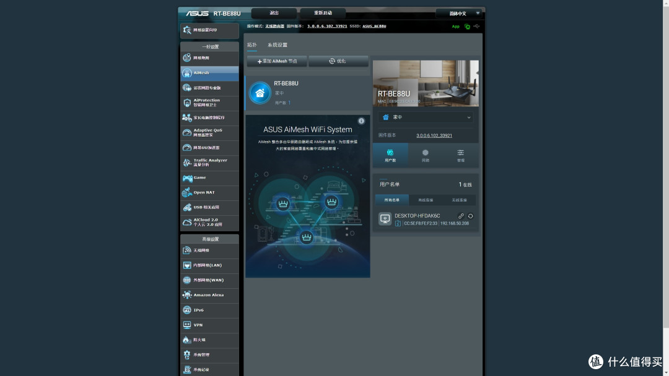Open 系统管理 administration page
The height and width of the screenshot is (376, 669).
209,355
